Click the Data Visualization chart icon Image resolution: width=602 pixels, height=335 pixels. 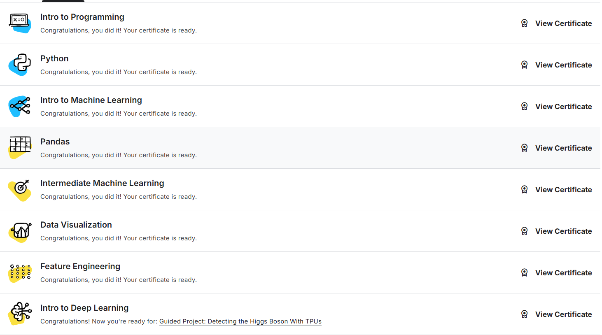pos(20,231)
